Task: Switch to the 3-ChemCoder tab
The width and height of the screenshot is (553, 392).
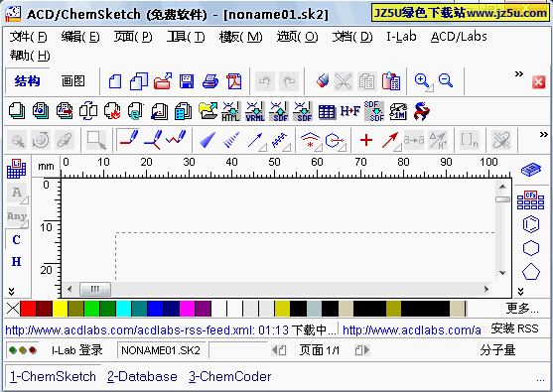Action: 230,376
